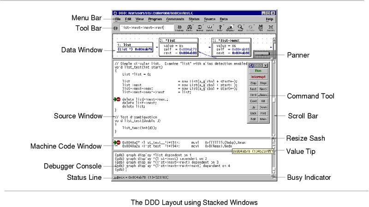Click the Find binoculars toolbar icon

[190, 28]
